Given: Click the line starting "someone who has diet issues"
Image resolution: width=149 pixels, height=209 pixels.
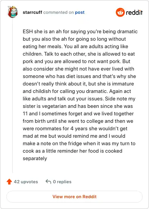Looking at the screenshot, I should [79, 77].
